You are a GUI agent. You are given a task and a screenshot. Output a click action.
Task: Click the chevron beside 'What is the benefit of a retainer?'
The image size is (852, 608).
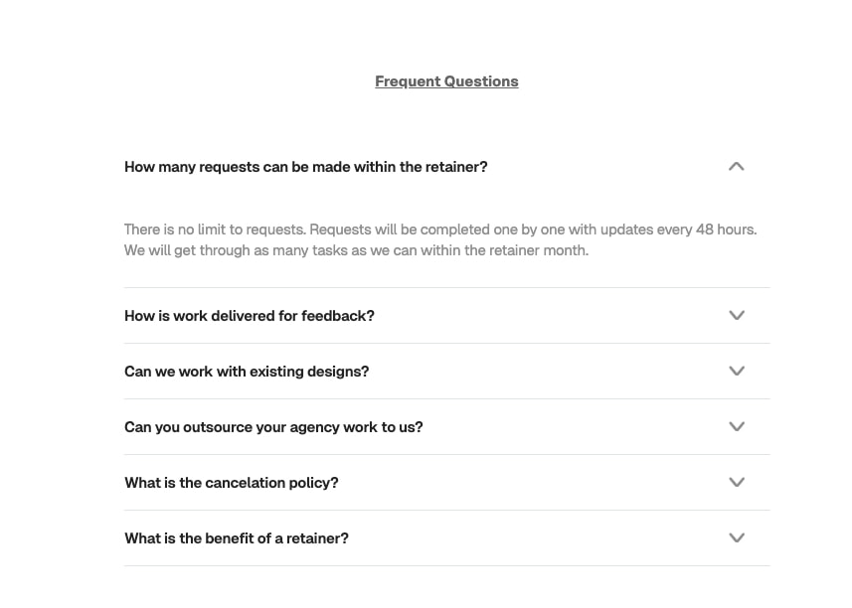737,538
